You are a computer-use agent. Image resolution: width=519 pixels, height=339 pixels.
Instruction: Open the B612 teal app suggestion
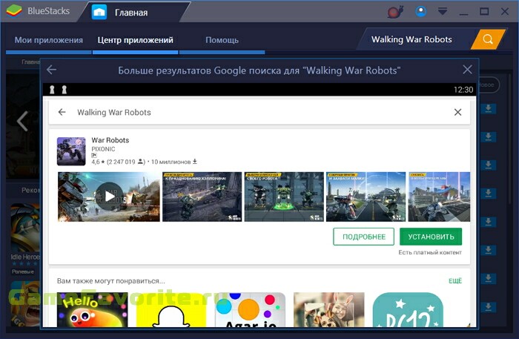pos(408,310)
